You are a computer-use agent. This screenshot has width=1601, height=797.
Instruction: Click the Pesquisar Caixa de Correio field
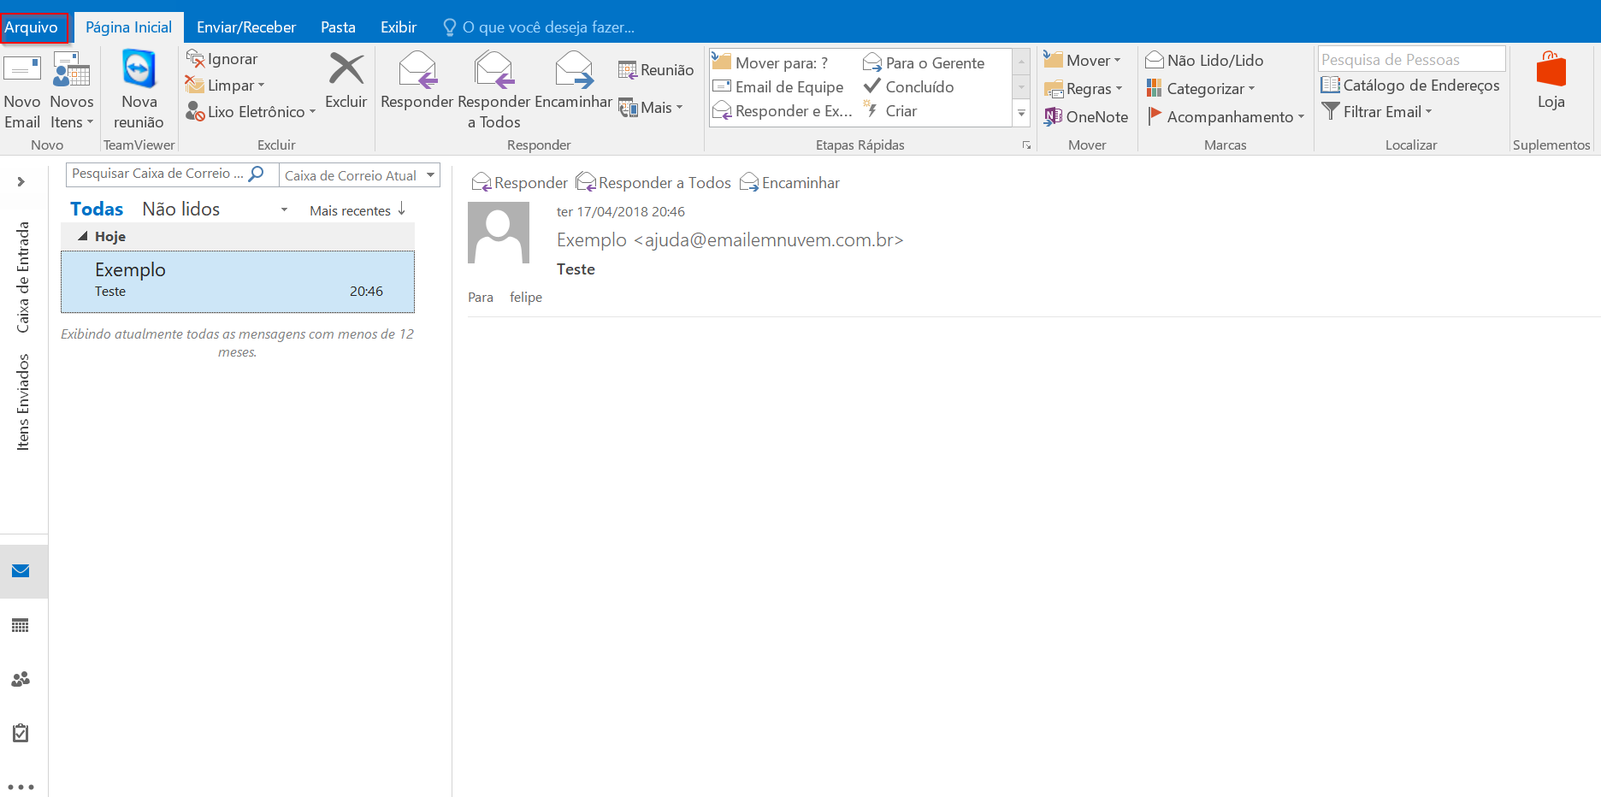coord(157,174)
